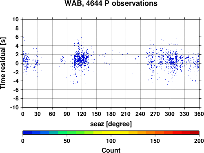Click the 300 tick label on x-axis
The width and height of the screenshot is (204, 153).
[170, 114]
